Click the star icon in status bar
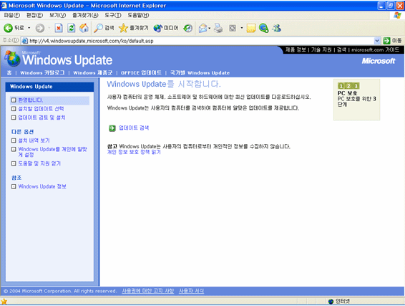Image resolution: width=405 pixels, height=306 pixels. pyautogui.click(x=4, y=302)
